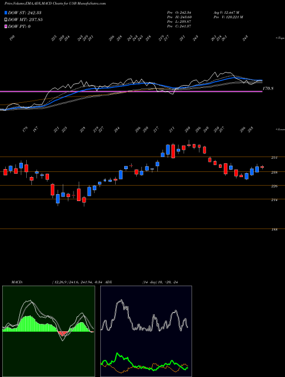This screenshot has height=377, width=285.
Task: Click the 'MACD:' indicator heading
Action: (17, 282)
